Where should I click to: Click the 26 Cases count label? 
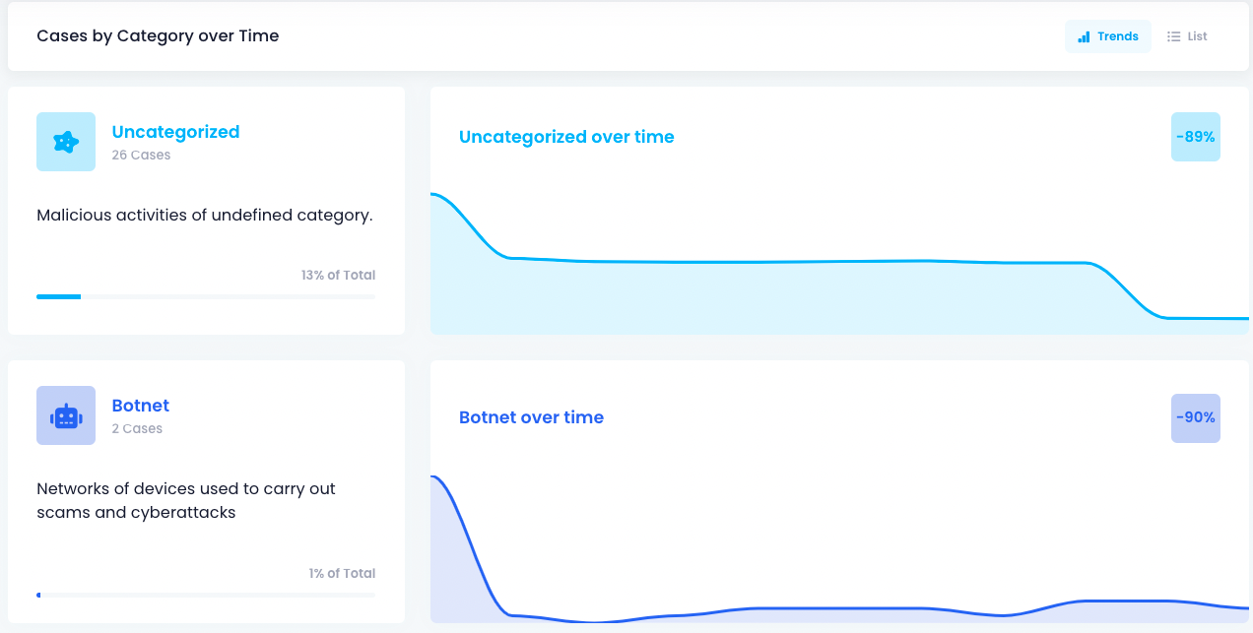[141, 155]
